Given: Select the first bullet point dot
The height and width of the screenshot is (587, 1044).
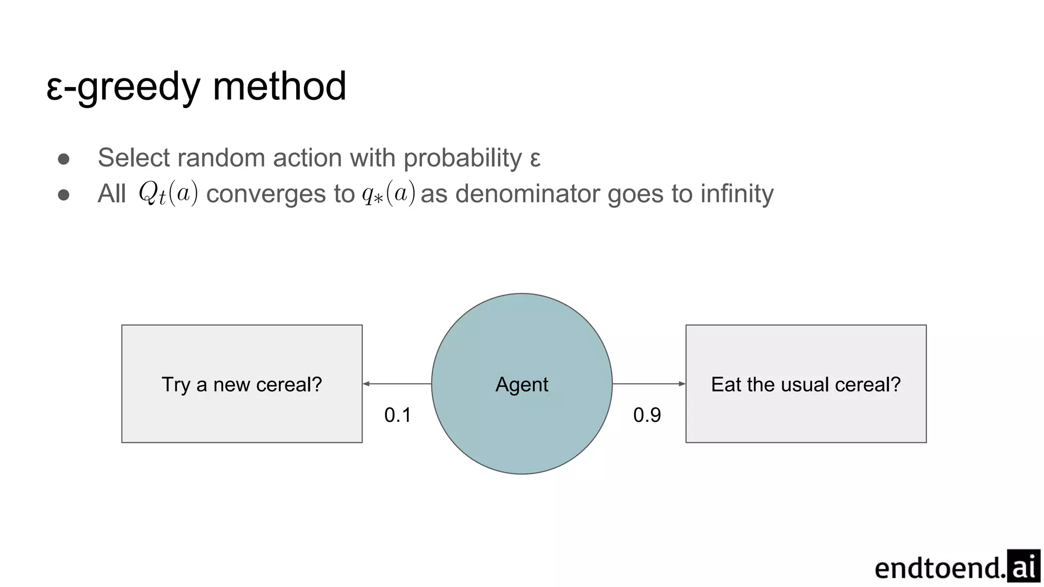Looking at the screenshot, I should pos(64,159).
